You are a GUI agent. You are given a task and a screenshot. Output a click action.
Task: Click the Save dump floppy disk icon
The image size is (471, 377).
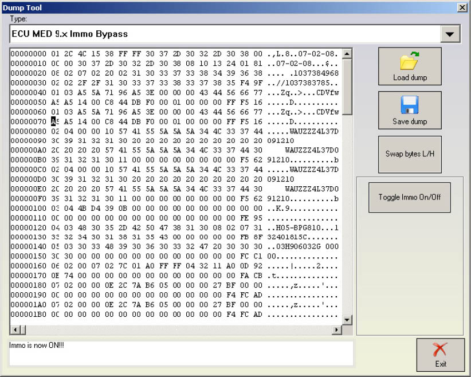click(410, 106)
